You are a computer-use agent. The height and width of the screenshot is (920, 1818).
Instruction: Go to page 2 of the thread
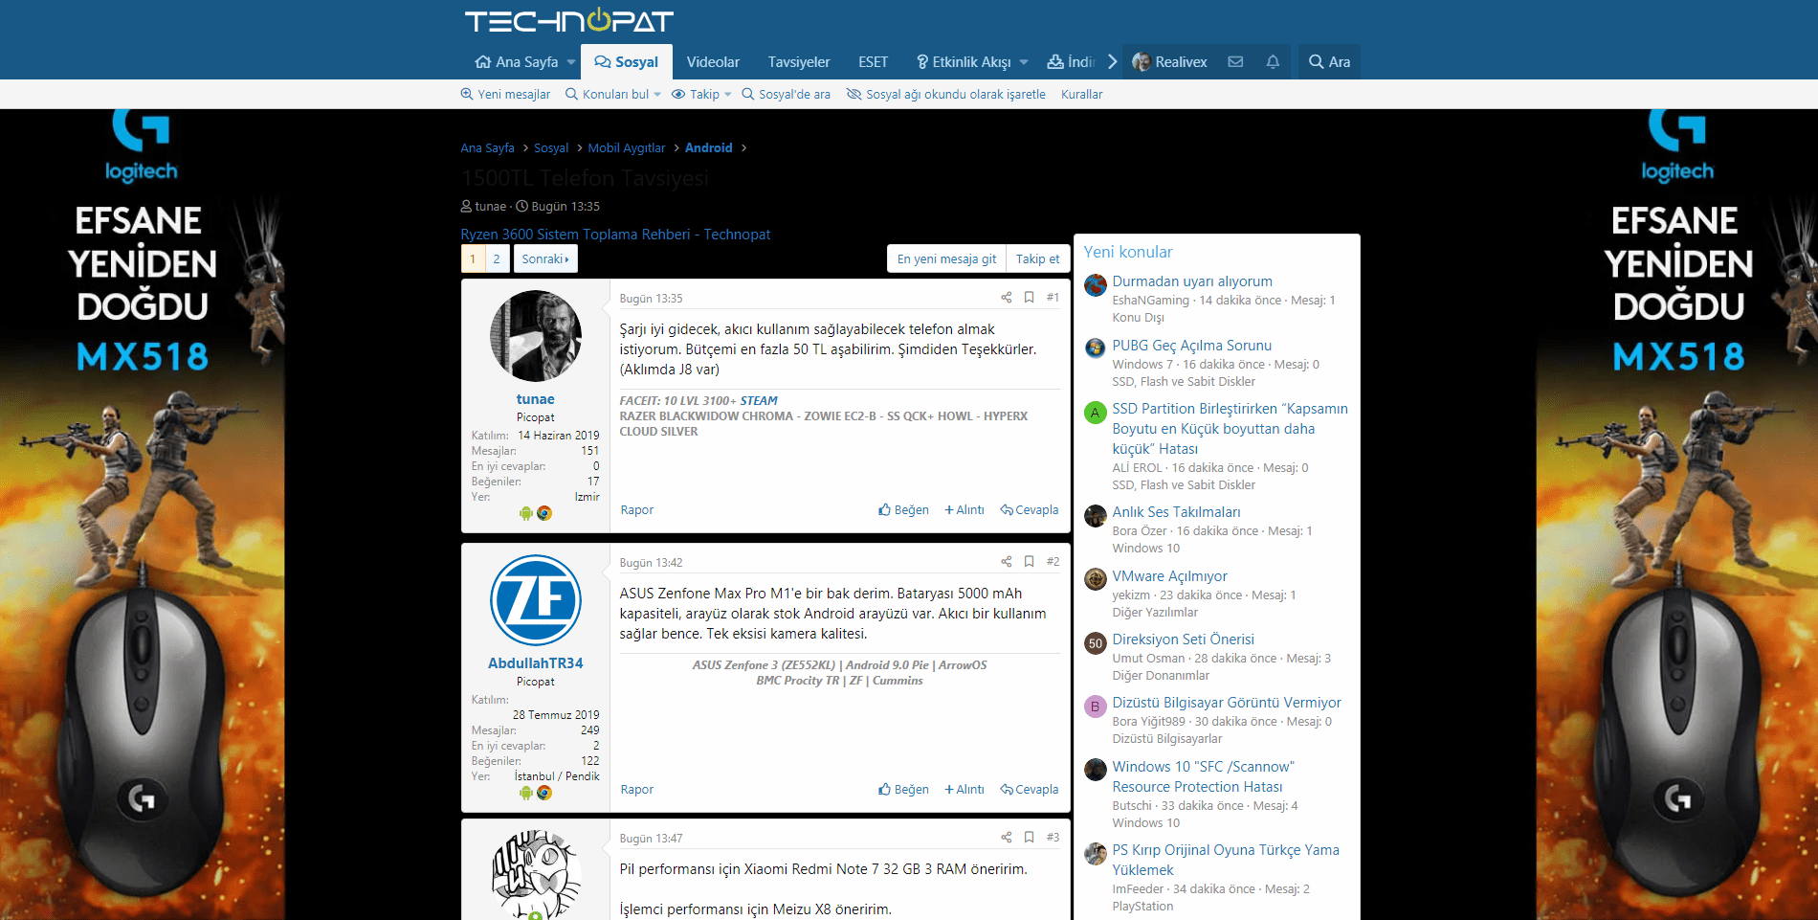pyautogui.click(x=497, y=259)
